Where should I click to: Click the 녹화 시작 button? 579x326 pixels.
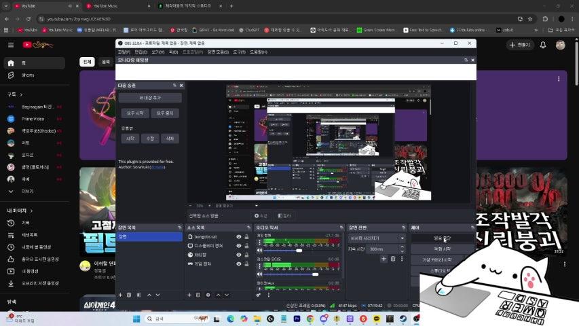point(442,249)
